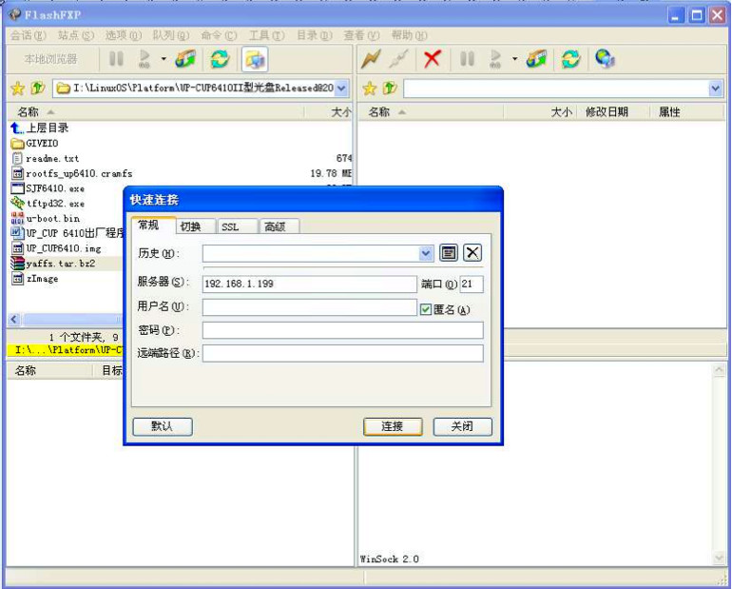Sort remote list by 修改日期 column
732x589 pixels.
tap(607, 112)
